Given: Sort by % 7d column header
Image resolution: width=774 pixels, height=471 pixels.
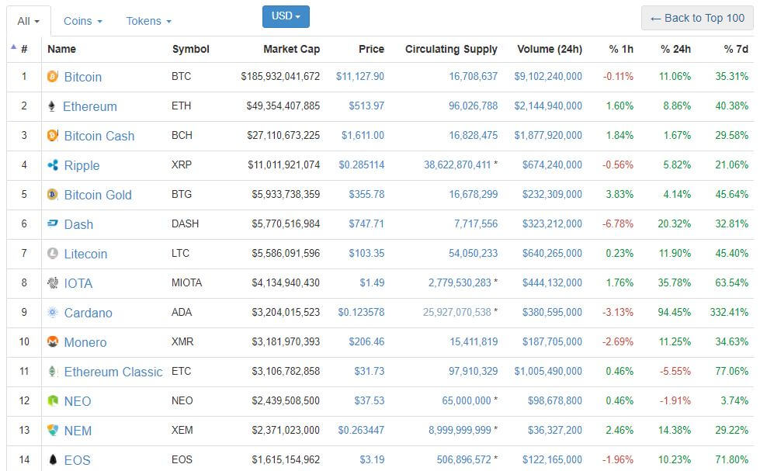Looking at the screenshot, I should (736, 50).
